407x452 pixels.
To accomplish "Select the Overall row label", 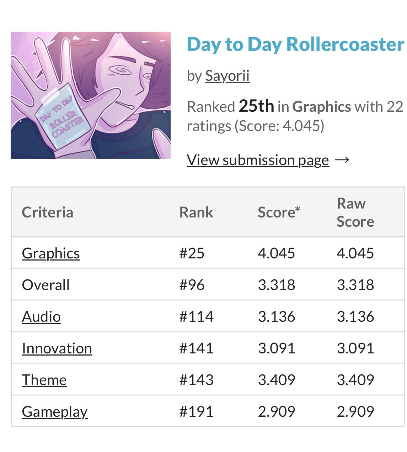I will (x=46, y=285).
